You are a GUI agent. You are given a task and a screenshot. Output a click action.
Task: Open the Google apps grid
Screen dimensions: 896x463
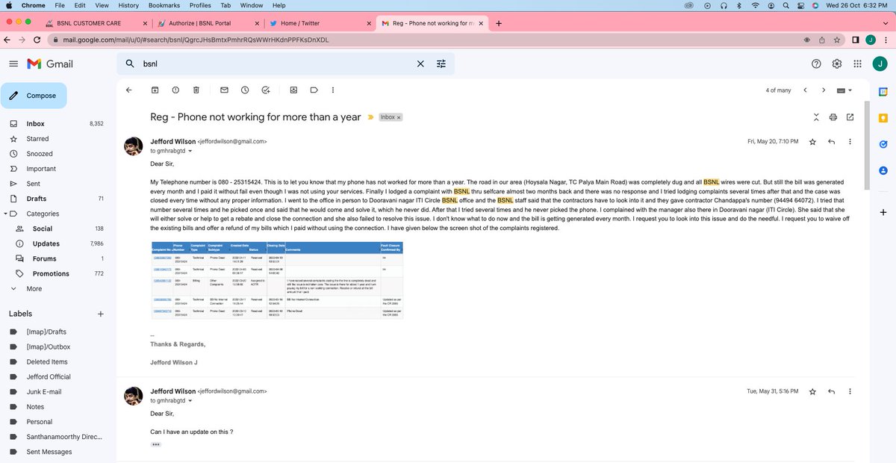pos(858,64)
